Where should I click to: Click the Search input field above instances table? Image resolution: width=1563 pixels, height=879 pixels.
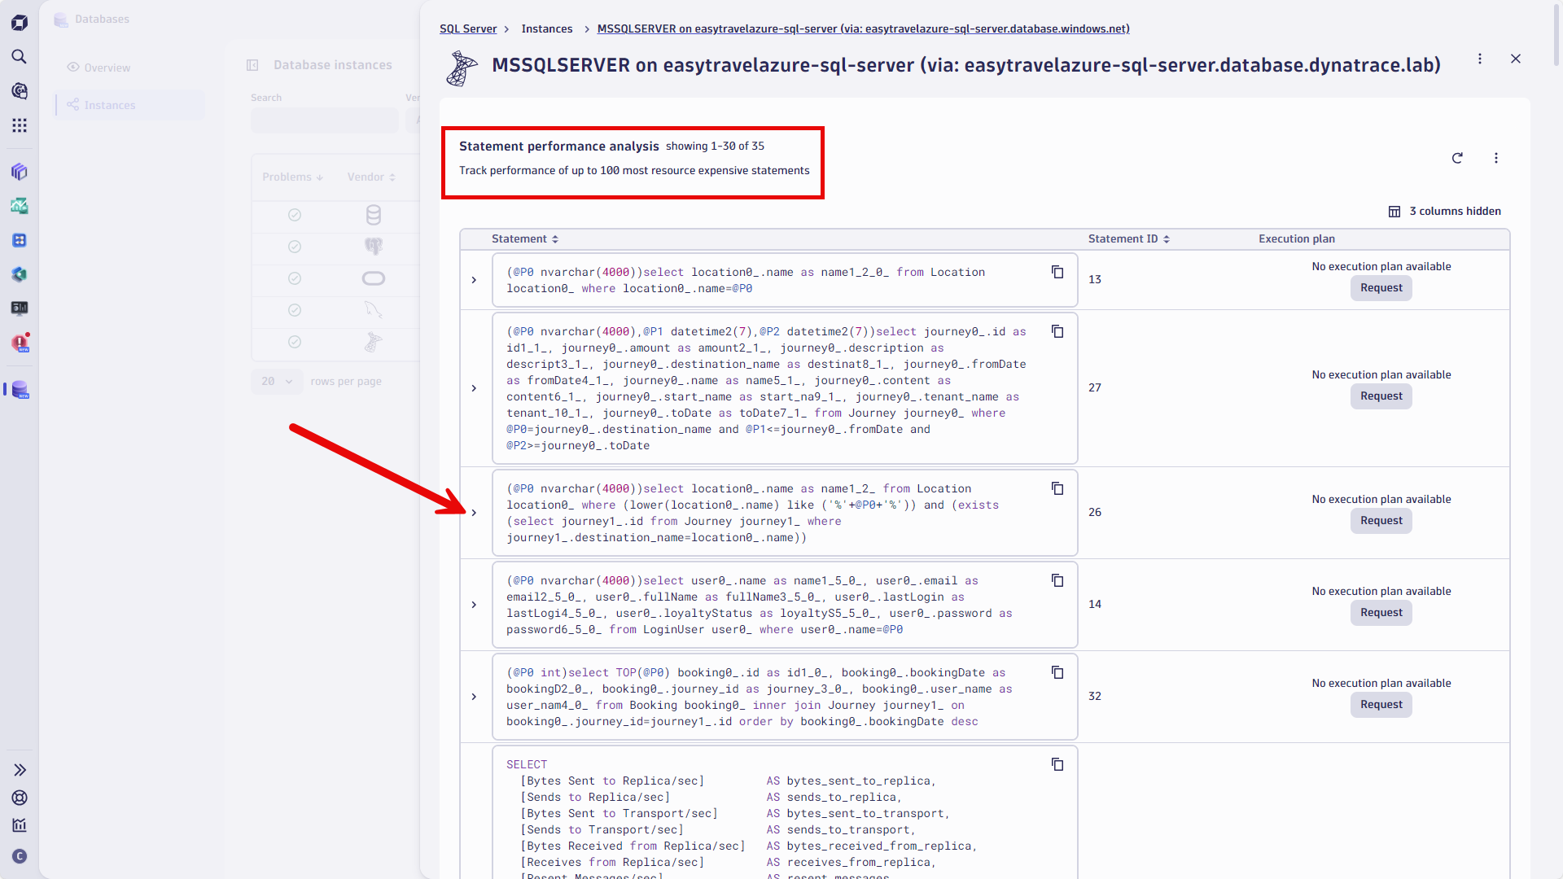coord(324,120)
